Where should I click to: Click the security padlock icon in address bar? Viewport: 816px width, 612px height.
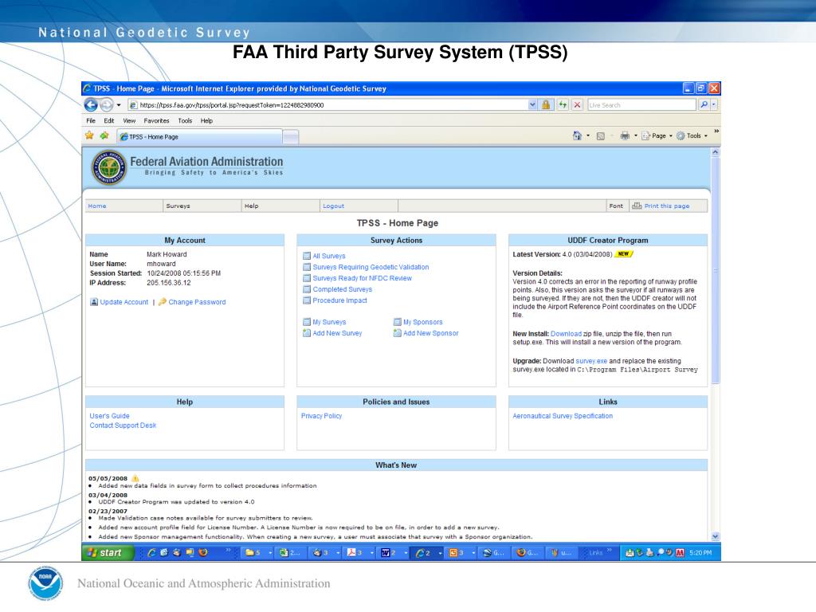[x=545, y=104]
